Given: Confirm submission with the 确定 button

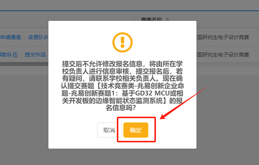Looking at the screenshot, I should point(136,130).
